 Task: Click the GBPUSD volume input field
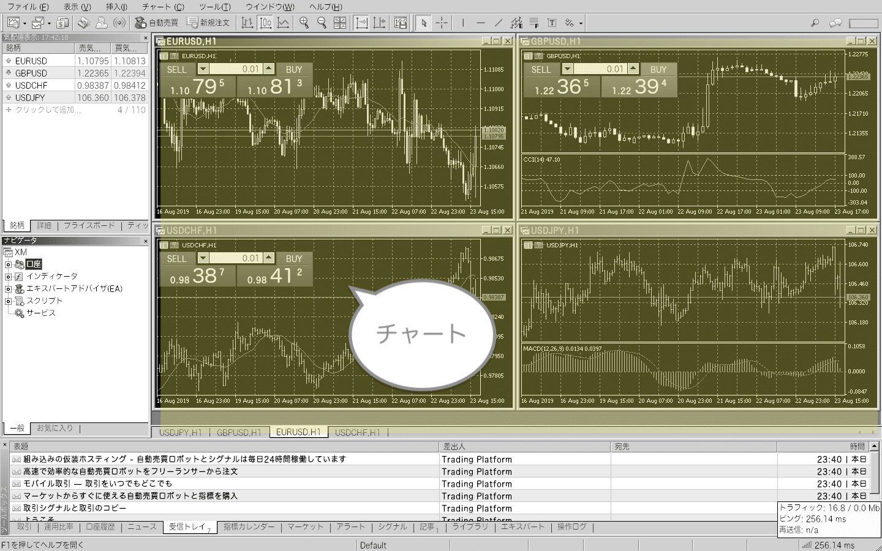click(x=600, y=69)
